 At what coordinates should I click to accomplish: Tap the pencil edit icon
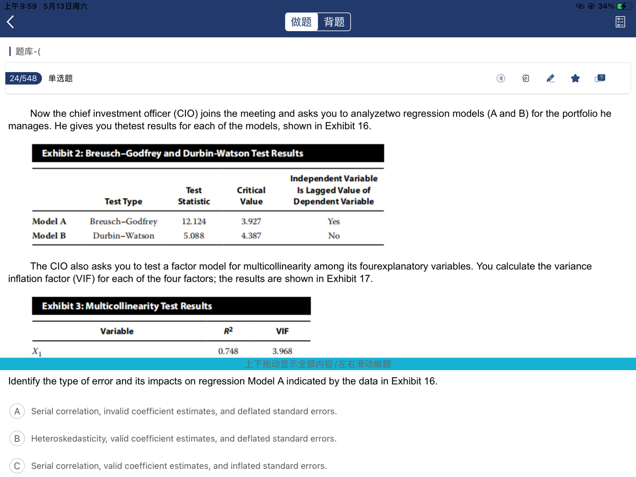[550, 78]
